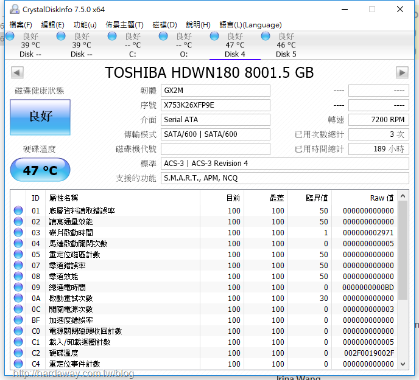Click the status circle for attribute BF
This screenshot has width=419, height=380.
pyautogui.click(x=18, y=320)
